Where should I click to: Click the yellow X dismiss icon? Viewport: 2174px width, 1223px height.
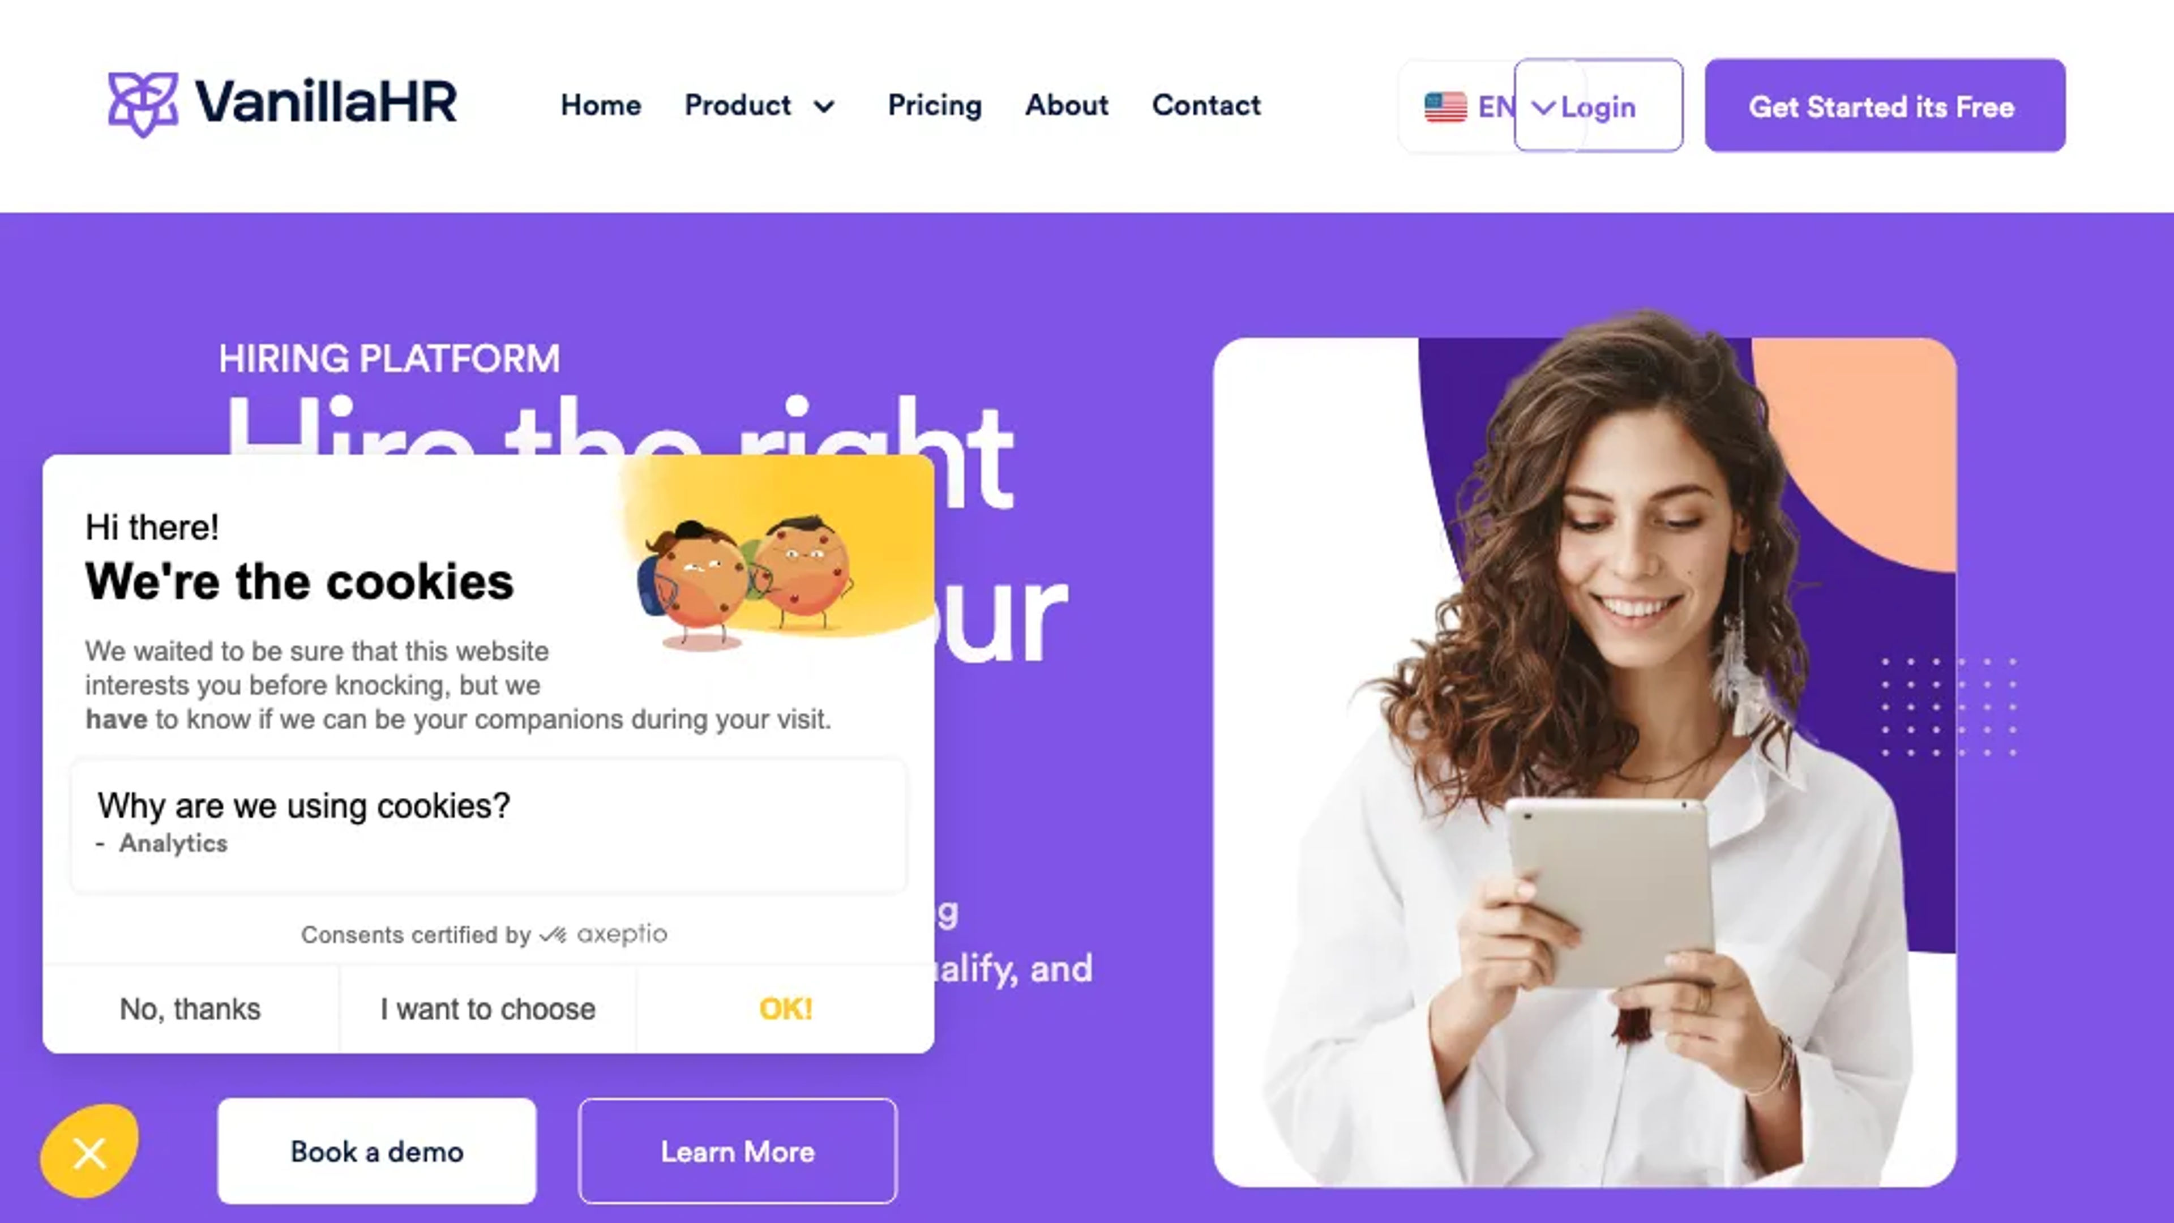tap(88, 1151)
